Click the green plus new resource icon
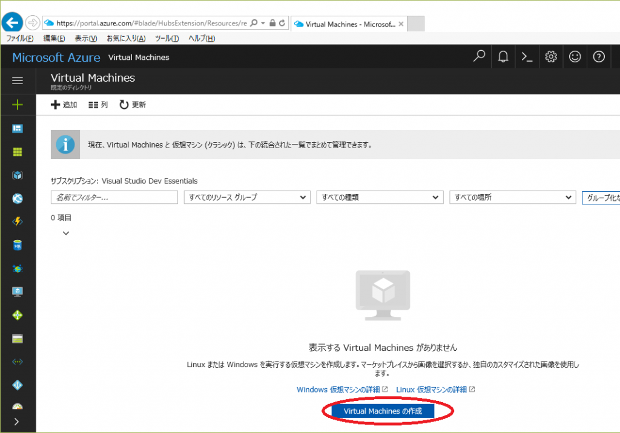Viewport: 620px width, 433px height. coord(18,105)
